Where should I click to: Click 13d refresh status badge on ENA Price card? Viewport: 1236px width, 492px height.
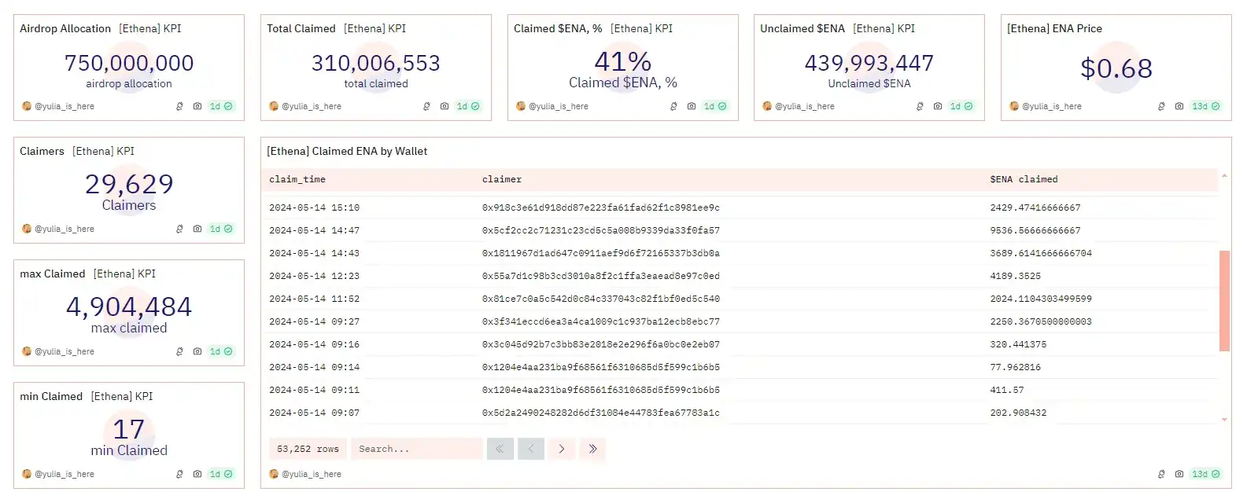pyautogui.click(x=1205, y=106)
